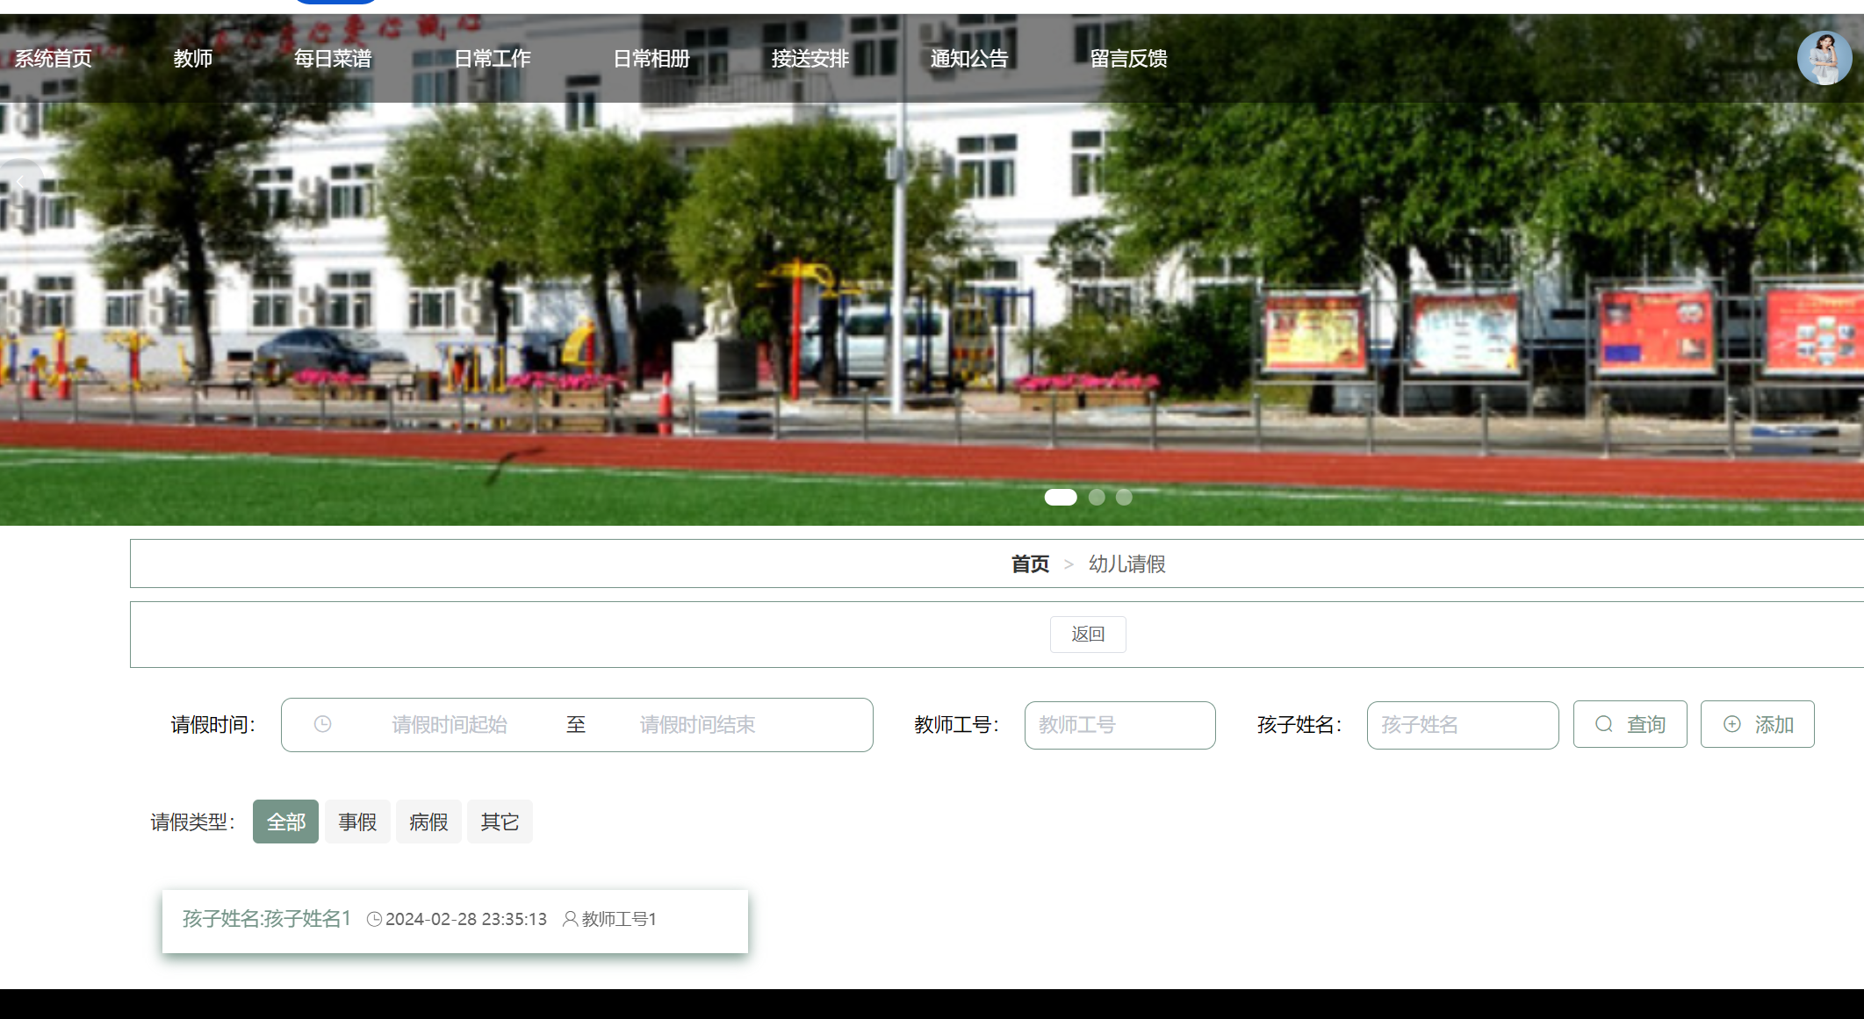
Task: Jump to third carousel slide dot
Action: (1124, 497)
